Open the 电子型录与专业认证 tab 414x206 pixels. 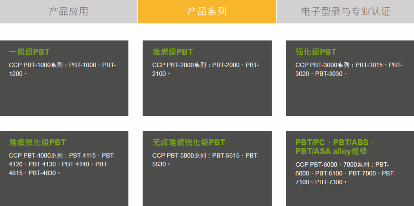click(x=345, y=12)
